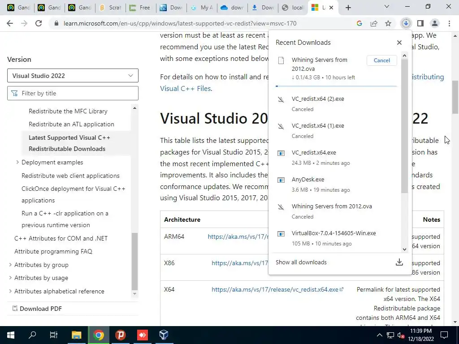Focus the Filter by title field
This screenshot has height=344, width=459.
[x=73, y=93]
